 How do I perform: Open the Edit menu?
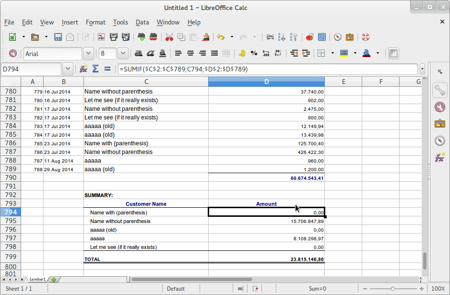point(27,22)
